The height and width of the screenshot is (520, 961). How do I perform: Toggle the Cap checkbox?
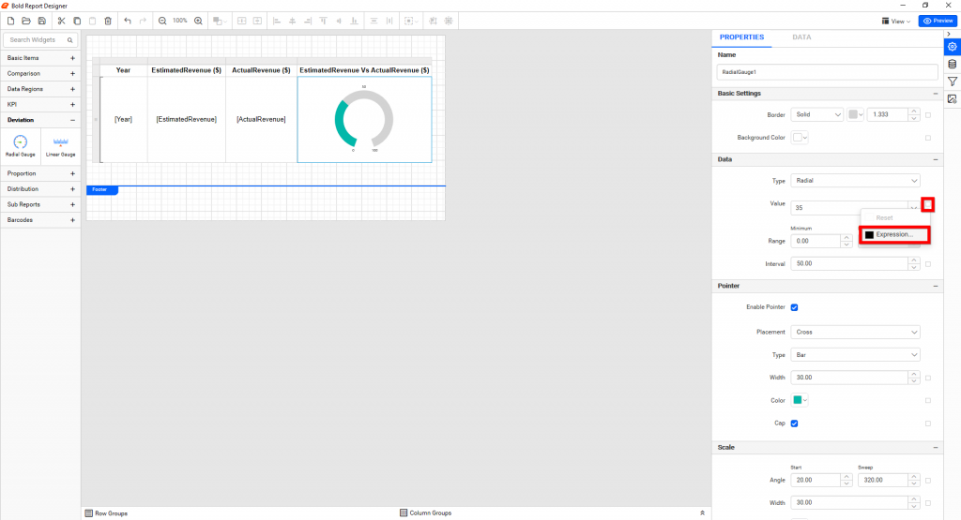click(x=794, y=423)
